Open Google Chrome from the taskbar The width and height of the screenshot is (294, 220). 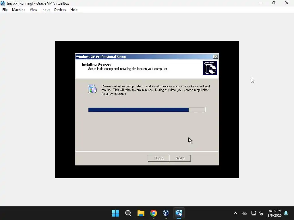[x=153, y=213]
